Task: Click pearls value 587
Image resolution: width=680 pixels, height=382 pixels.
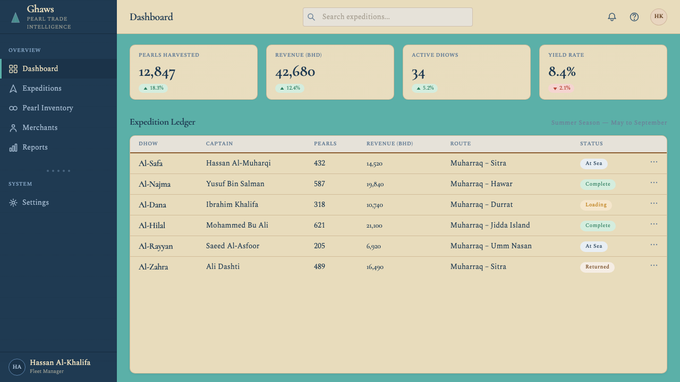Action: pyautogui.click(x=319, y=184)
